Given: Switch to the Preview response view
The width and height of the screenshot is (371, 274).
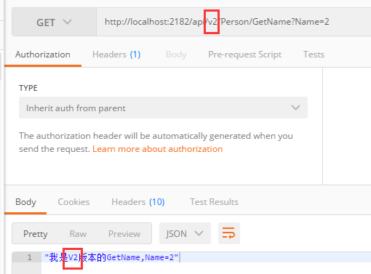Looking at the screenshot, I should coord(124,234).
